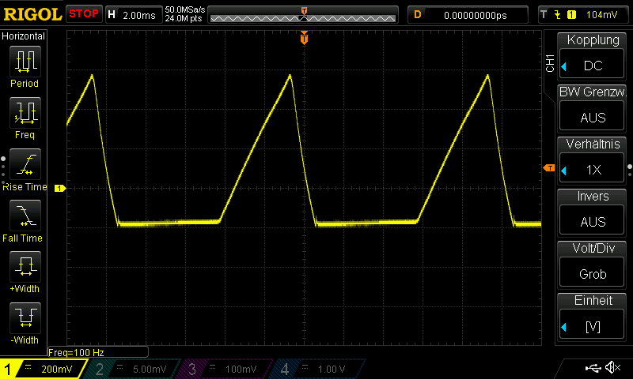Click the trigger source channel 1 badge
Viewport: 633px width, 379px height.
pyautogui.click(x=571, y=15)
